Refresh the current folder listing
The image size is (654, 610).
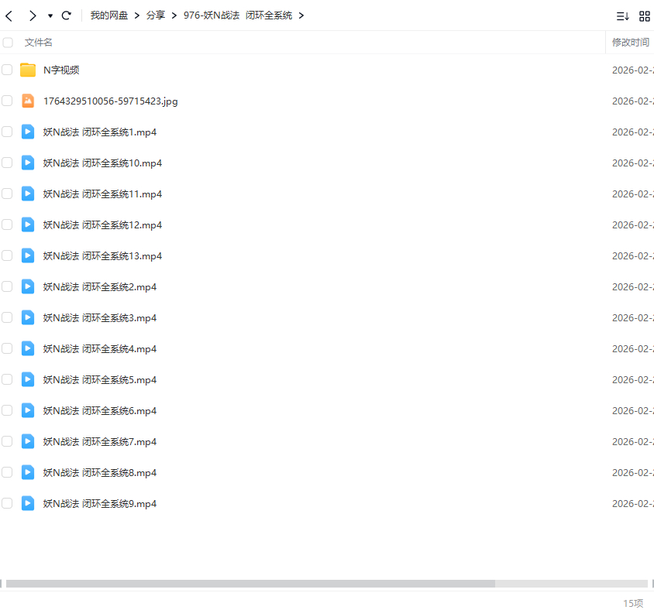pos(67,15)
